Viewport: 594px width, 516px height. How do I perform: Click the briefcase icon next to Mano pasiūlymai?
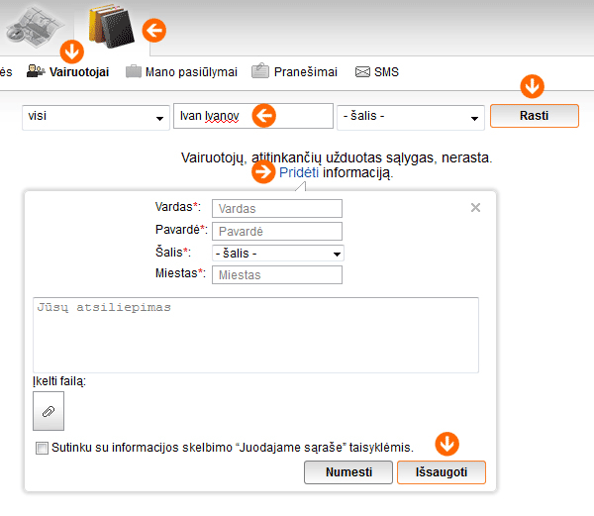[134, 71]
